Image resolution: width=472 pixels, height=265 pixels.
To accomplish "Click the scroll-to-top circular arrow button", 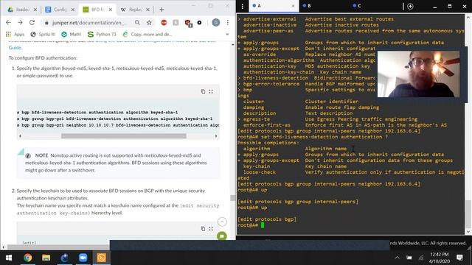I will pyautogui.click(x=222, y=222).
